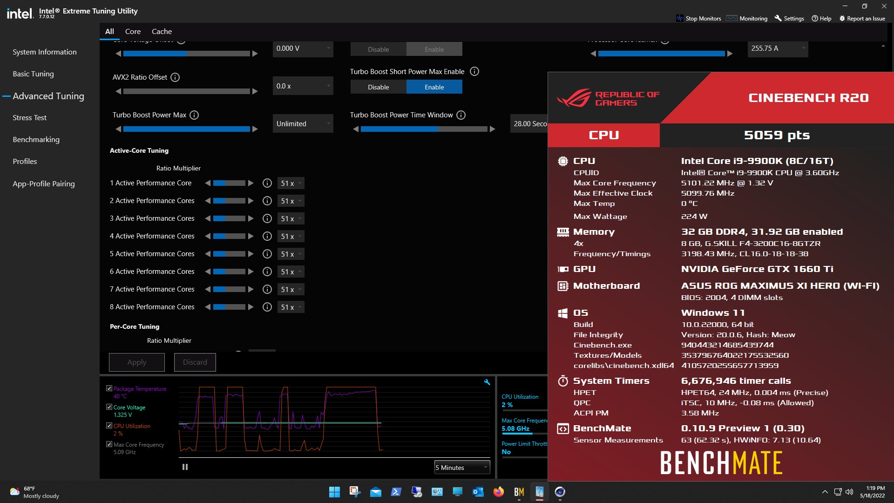Click the Apply button

point(137,362)
